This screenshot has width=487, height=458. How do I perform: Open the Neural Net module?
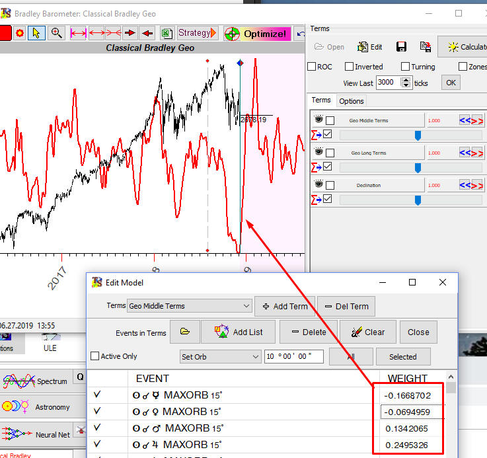point(19,433)
